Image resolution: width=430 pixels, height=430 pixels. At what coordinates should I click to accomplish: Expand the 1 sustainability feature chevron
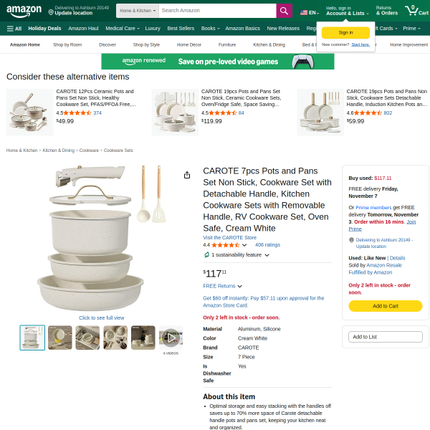click(267, 255)
